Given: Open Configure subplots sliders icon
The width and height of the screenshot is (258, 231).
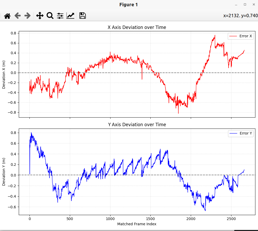Looking at the screenshot, I should [x=60, y=16].
